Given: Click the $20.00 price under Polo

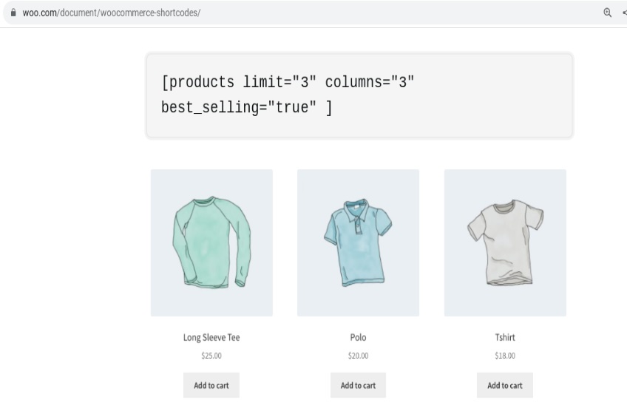Looking at the screenshot, I should pos(358,356).
